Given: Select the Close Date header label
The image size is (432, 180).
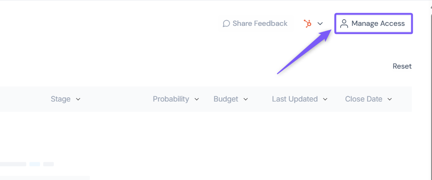Looking at the screenshot, I should (363, 99).
